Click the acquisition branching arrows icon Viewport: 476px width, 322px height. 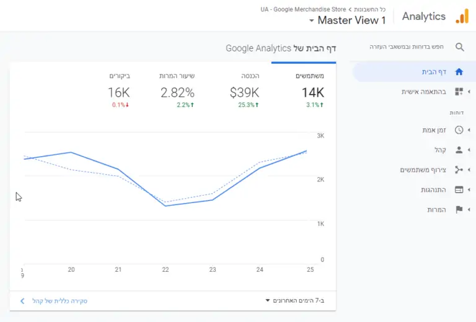pyautogui.click(x=459, y=170)
